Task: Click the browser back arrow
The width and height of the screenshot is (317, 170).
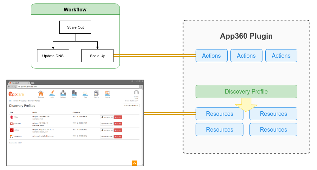Action: tap(9, 87)
